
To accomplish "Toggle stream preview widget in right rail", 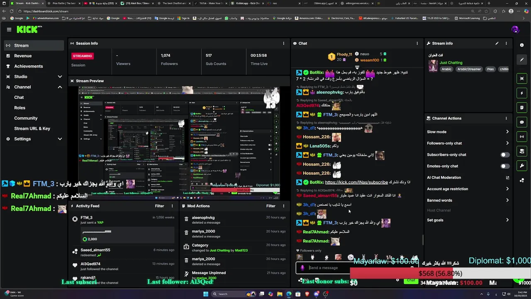I will (522, 78).
